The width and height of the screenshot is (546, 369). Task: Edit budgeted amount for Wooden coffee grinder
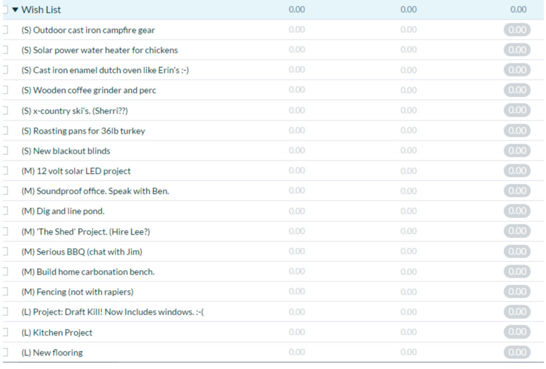coord(296,90)
